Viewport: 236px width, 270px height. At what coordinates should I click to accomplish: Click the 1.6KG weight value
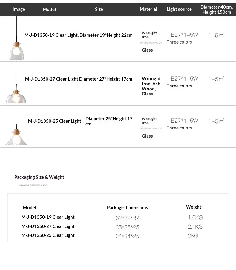pos(195,217)
